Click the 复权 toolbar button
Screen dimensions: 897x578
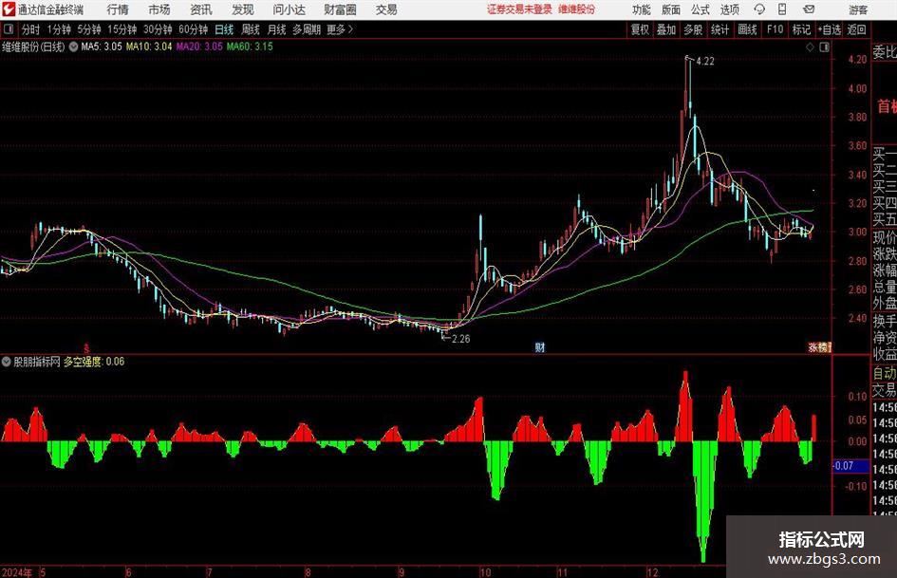coord(640,29)
